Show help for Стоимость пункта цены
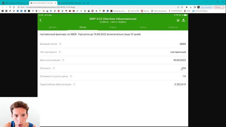This screenshot has width=226, height=127. (71, 76)
